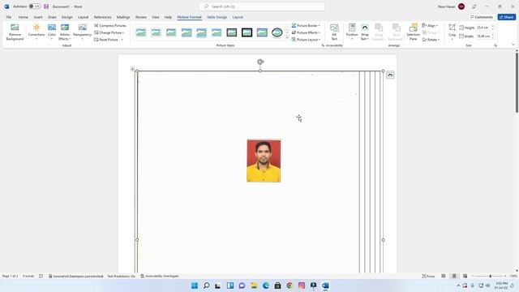The image size is (519, 292).
Task: Click the Remove Background tool
Action: [15, 32]
